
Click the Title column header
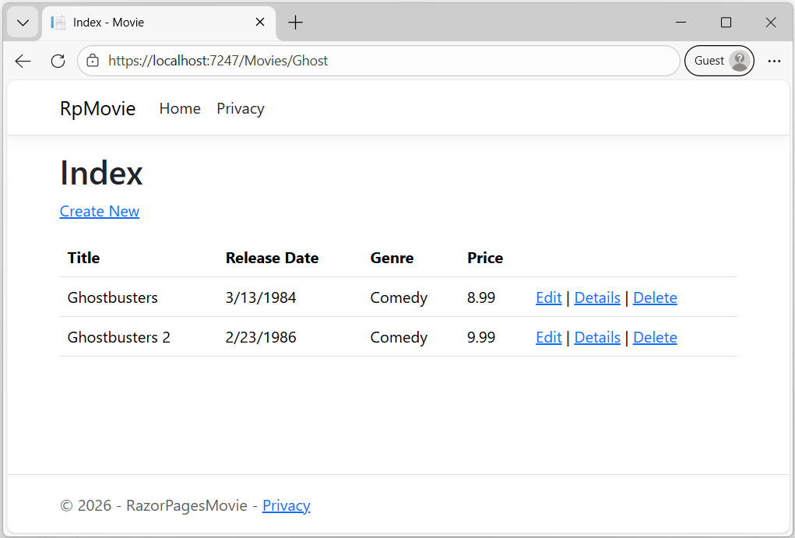83,258
